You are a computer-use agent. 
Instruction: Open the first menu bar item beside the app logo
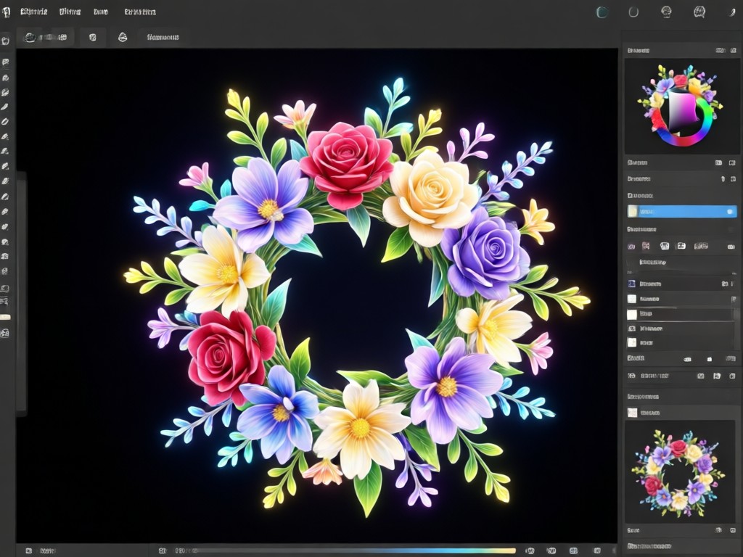coord(34,12)
